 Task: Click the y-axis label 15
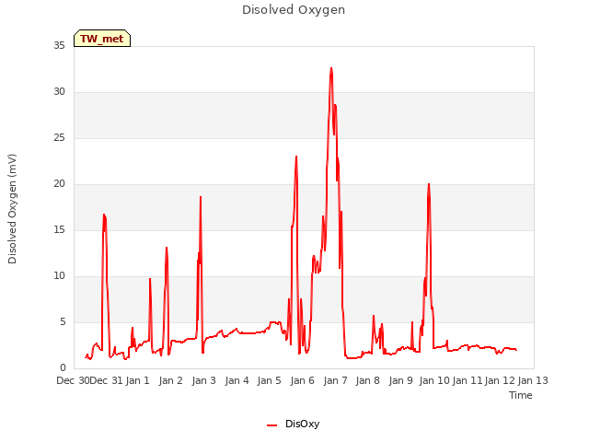click(59, 230)
